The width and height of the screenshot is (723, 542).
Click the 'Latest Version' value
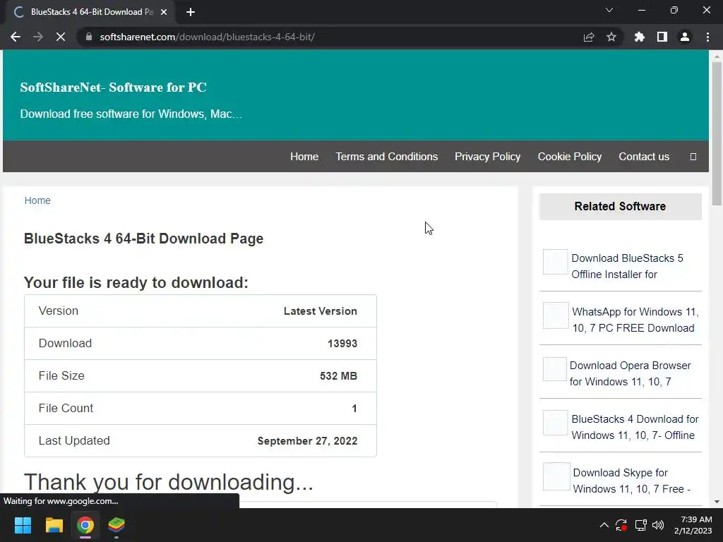pyautogui.click(x=320, y=311)
